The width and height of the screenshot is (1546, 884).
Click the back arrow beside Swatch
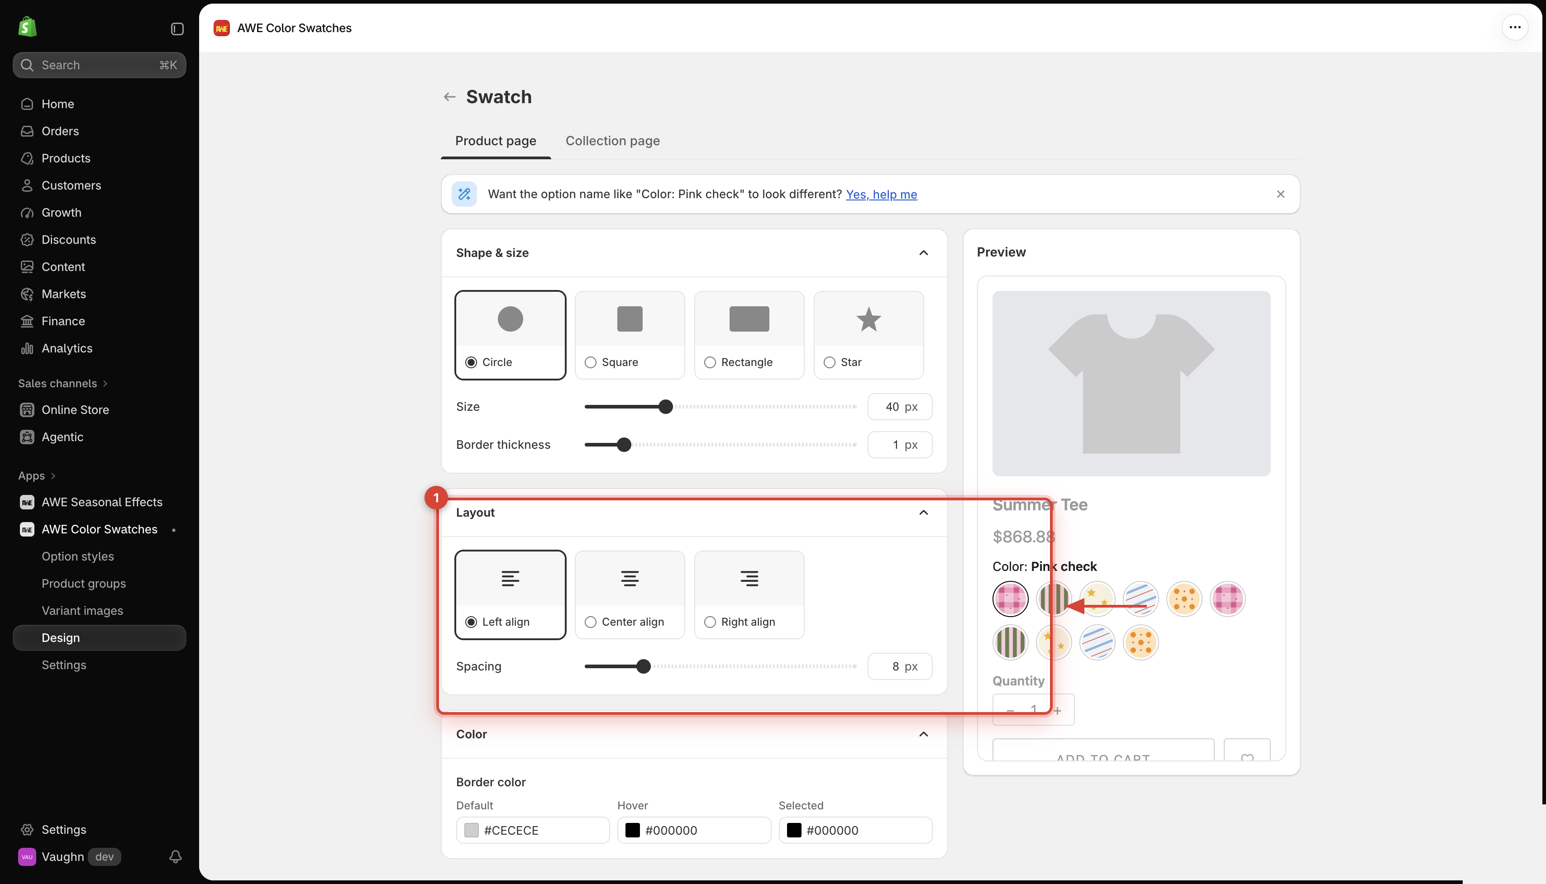(x=449, y=96)
